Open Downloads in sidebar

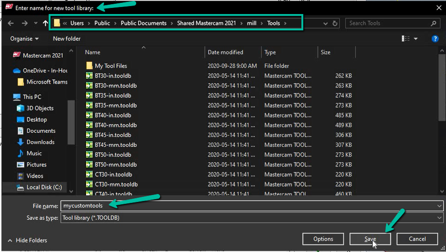point(36,142)
